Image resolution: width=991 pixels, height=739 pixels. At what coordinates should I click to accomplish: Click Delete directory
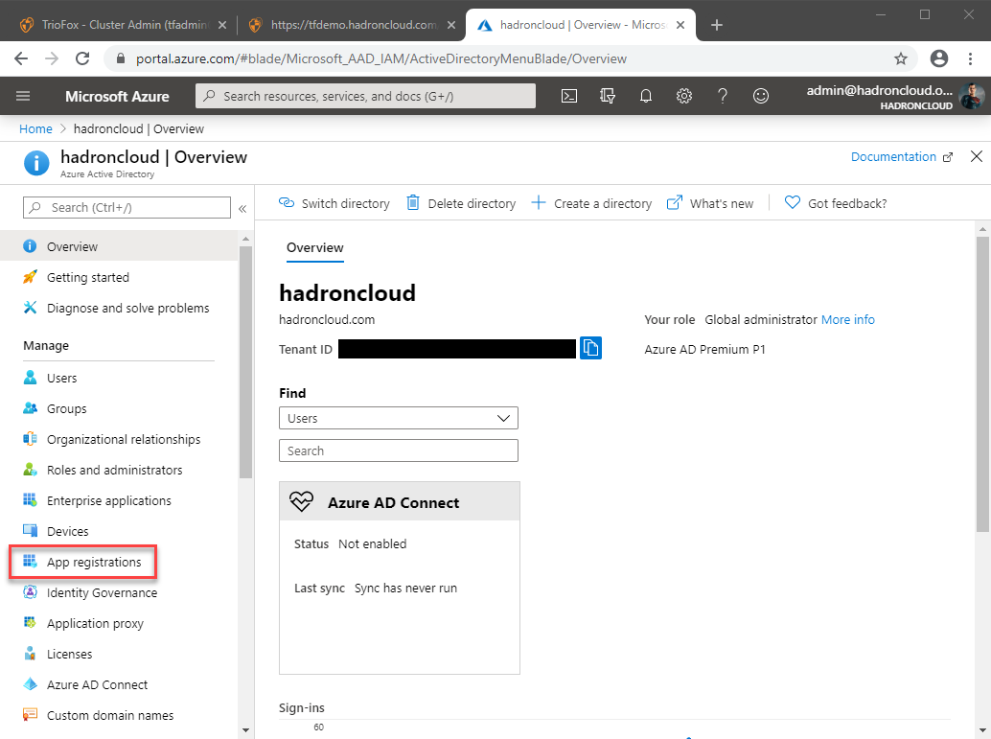pos(461,203)
